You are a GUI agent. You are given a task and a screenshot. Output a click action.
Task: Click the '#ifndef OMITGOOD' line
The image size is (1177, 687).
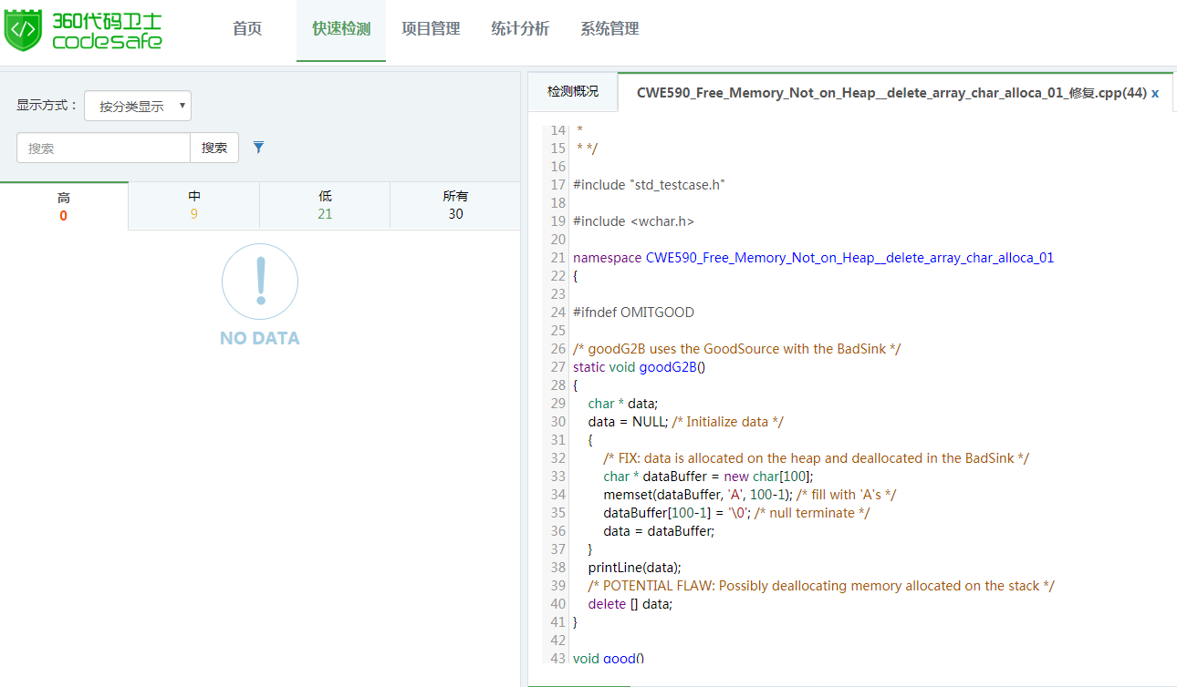[633, 313]
